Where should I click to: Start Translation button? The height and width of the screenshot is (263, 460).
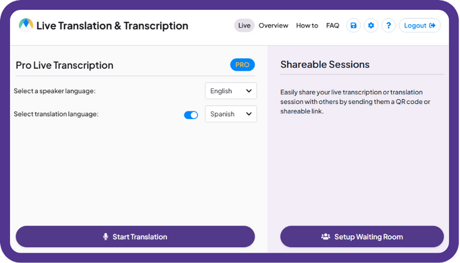[135, 237]
